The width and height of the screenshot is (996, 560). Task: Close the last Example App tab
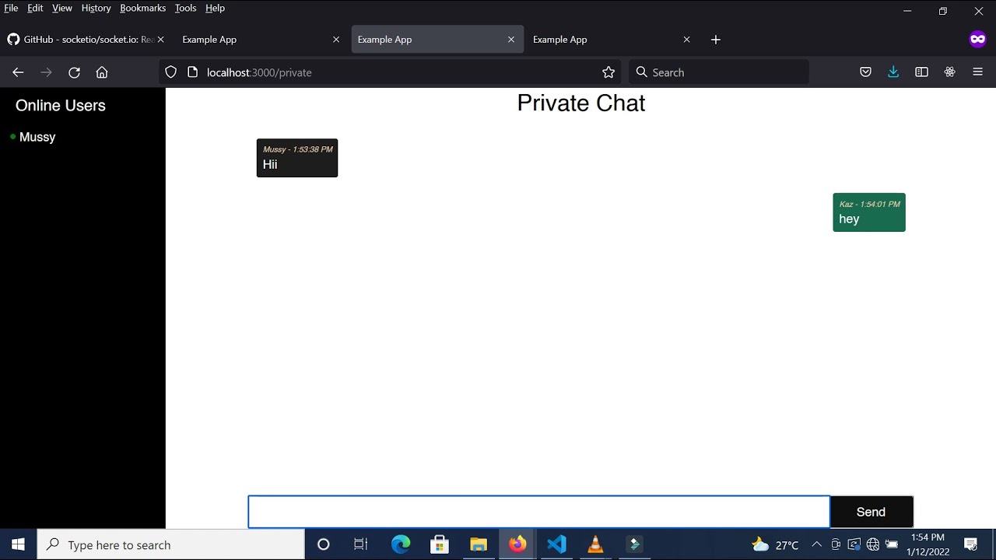coord(686,40)
